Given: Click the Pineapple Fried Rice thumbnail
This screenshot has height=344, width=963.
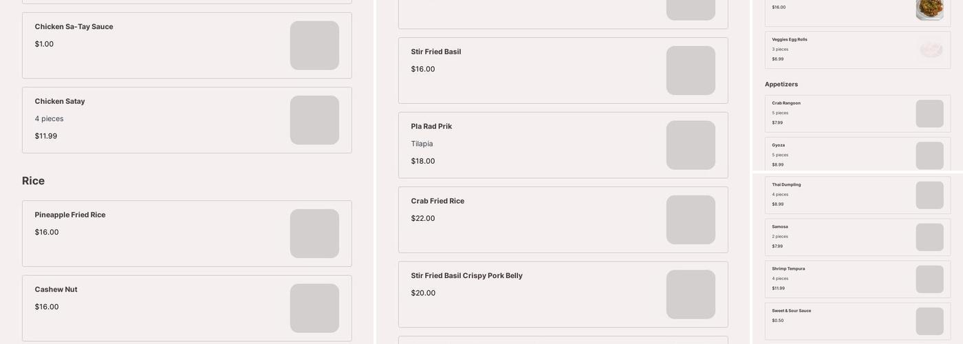Looking at the screenshot, I should point(314,234).
